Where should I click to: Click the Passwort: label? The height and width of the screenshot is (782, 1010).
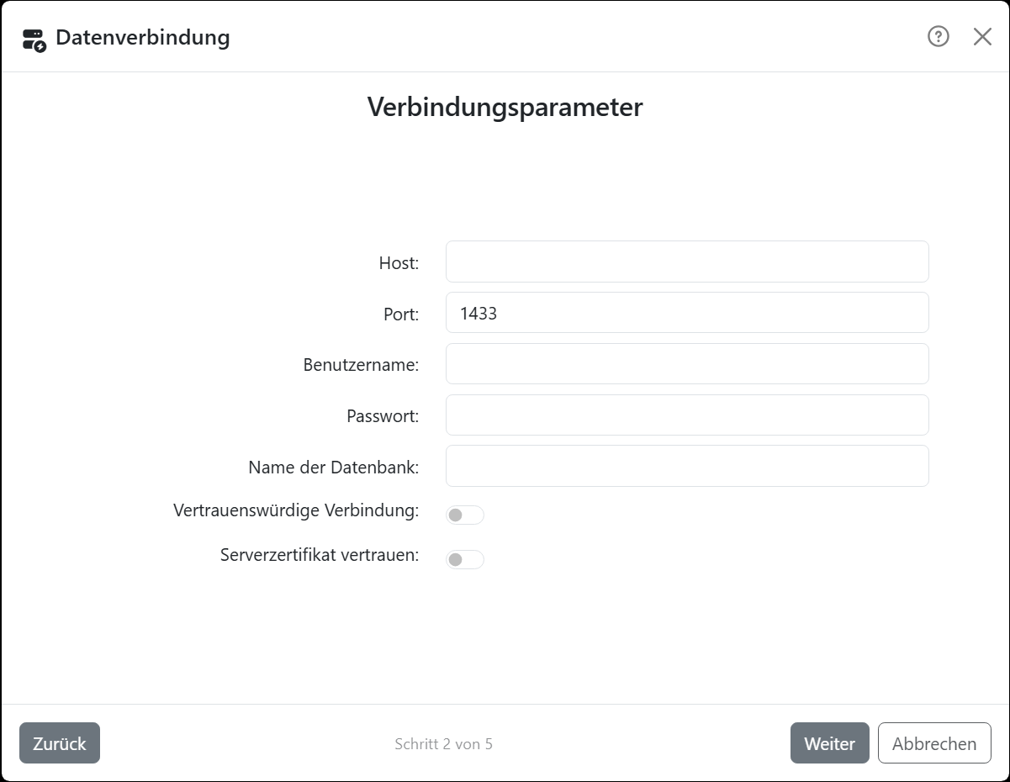[x=383, y=416]
